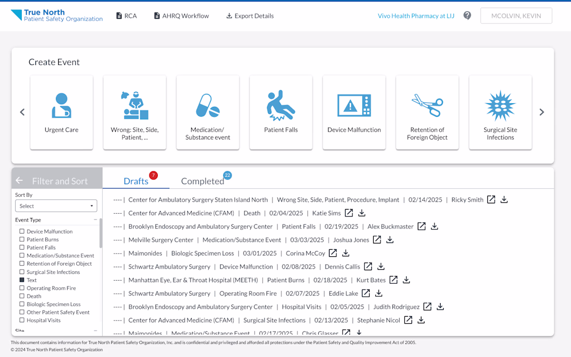Open the Urgent Care event card

pyautogui.click(x=62, y=112)
